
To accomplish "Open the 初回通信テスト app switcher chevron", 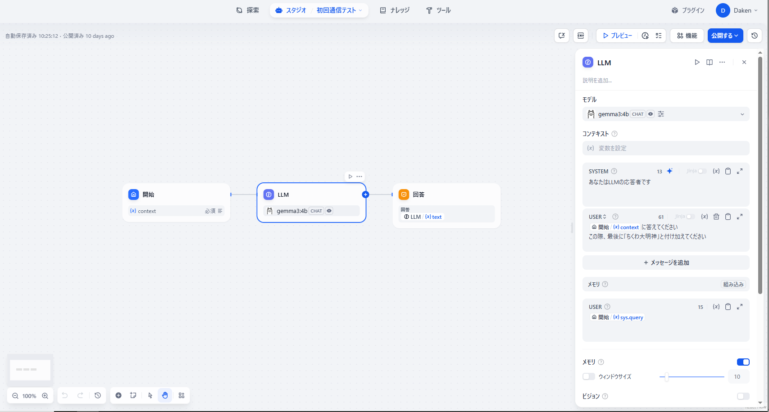I will [359, 10].
